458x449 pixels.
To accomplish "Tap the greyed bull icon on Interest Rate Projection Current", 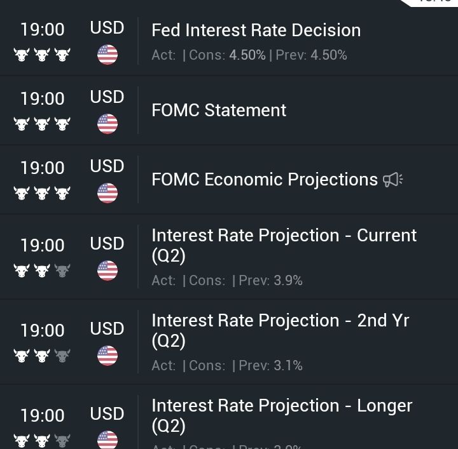I will 62,271.
